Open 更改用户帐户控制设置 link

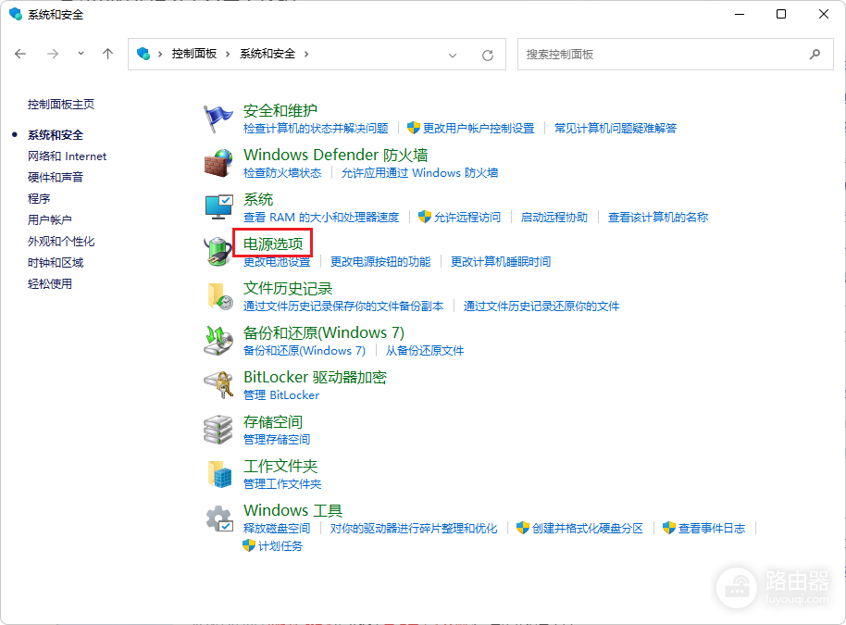478,129
